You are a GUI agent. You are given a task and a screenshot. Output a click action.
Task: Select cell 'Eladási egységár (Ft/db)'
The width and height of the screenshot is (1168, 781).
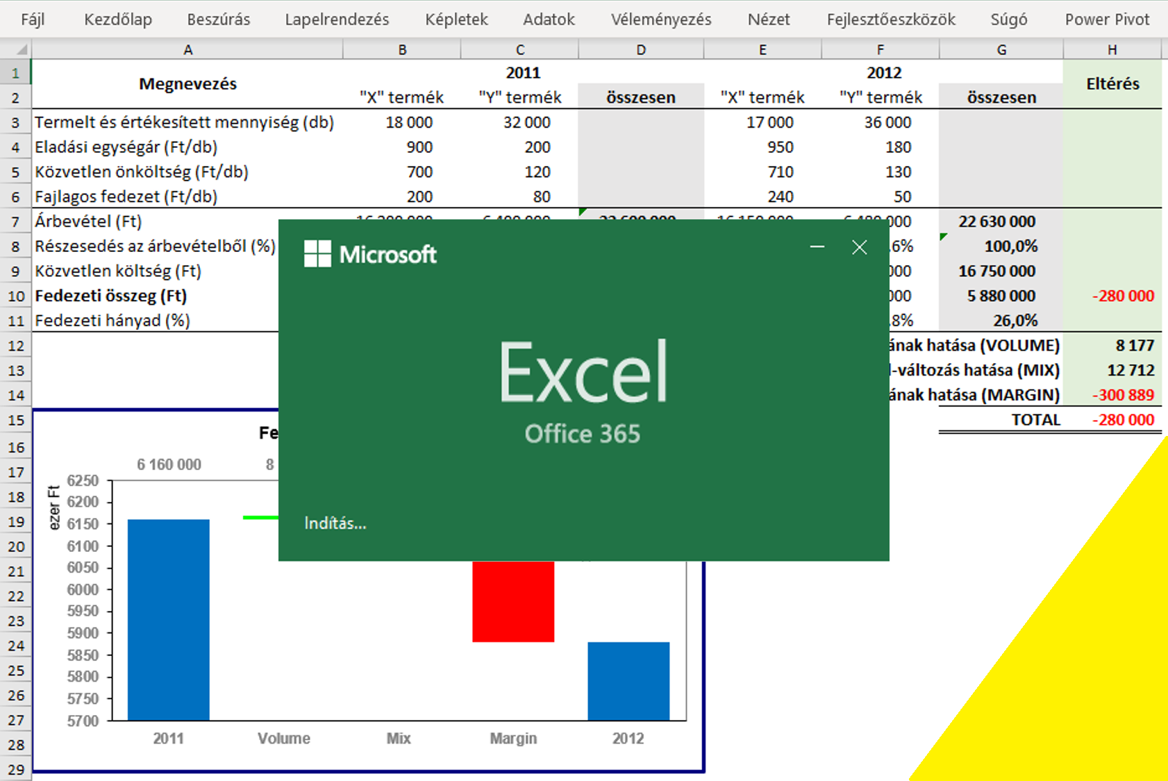[187, 147]
